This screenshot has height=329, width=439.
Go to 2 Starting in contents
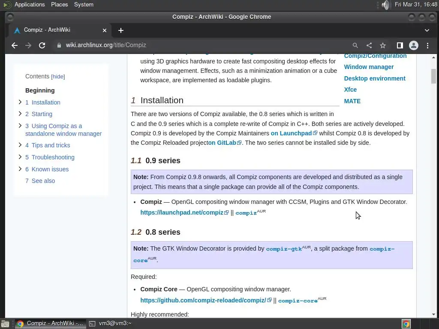(x=39, y=114)
